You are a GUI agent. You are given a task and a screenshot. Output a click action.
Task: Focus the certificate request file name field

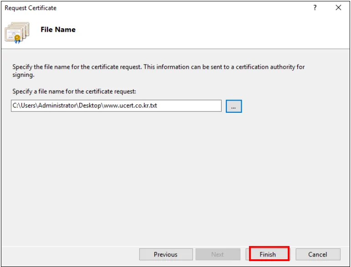[116, 106]
